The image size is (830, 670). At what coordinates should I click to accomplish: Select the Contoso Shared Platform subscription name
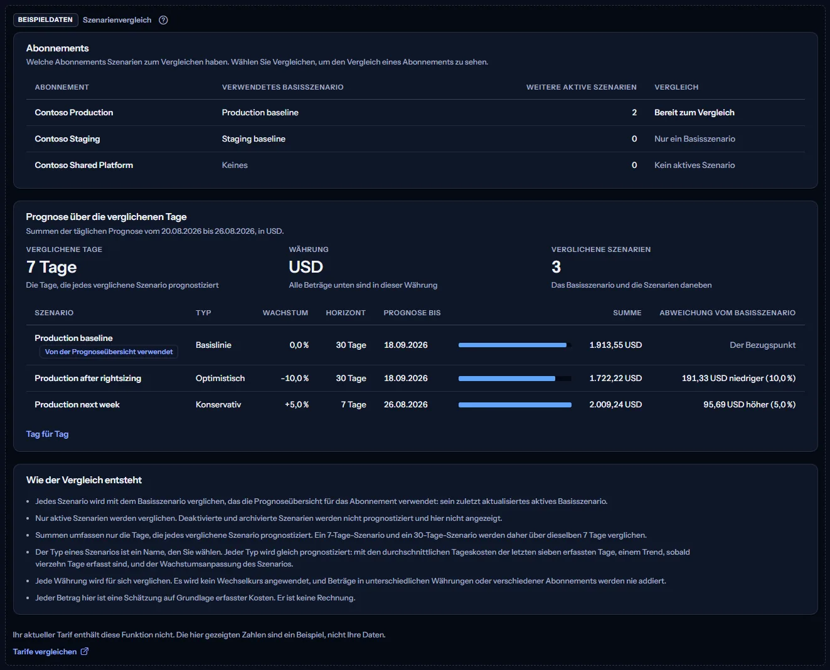pos(84,165)
